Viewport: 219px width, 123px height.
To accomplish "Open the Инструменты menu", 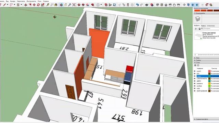I will 31,1.
